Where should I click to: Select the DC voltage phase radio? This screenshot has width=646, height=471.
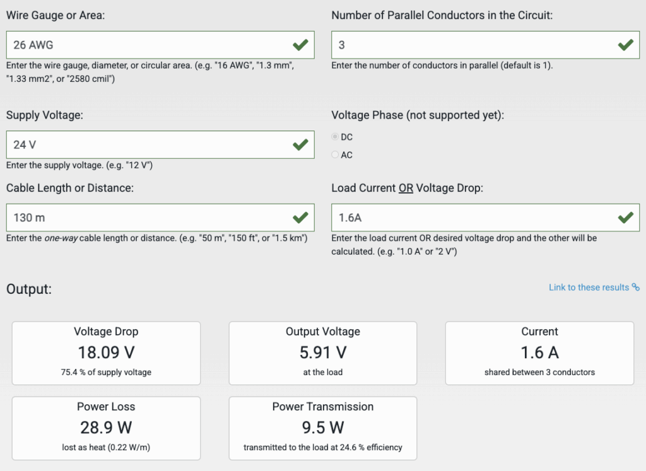[335, 137]
